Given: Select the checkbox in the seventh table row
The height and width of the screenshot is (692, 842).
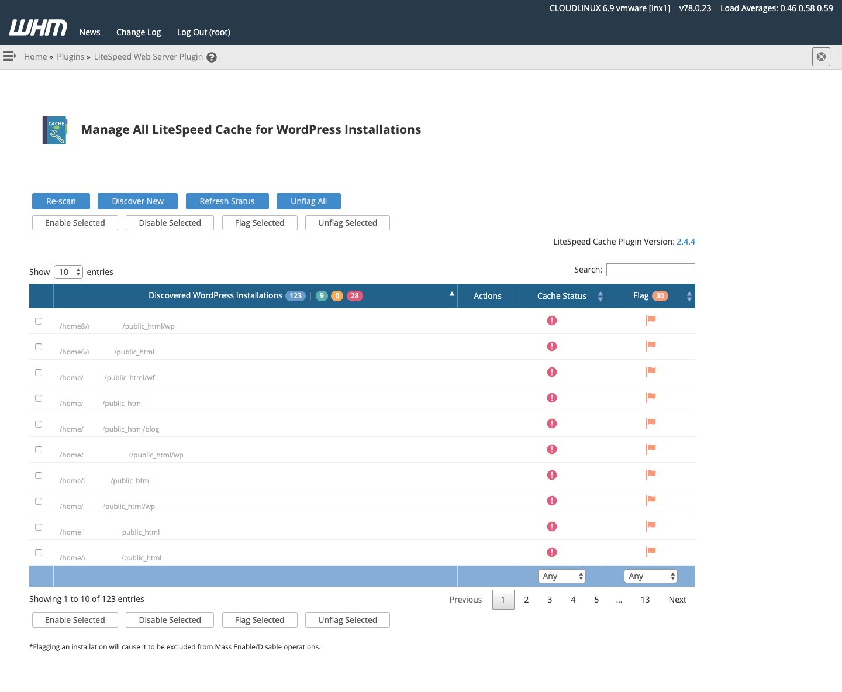Looking at the screenshot, I should pyautogui.click(x=39, y=476).
